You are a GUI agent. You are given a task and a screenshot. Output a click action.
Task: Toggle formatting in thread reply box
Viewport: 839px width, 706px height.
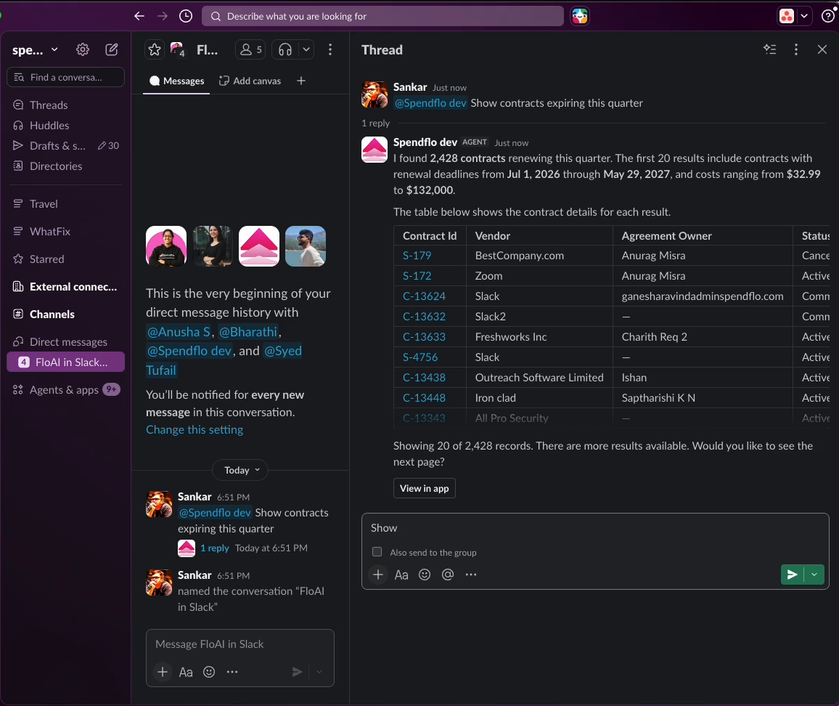tap(401, 575)
